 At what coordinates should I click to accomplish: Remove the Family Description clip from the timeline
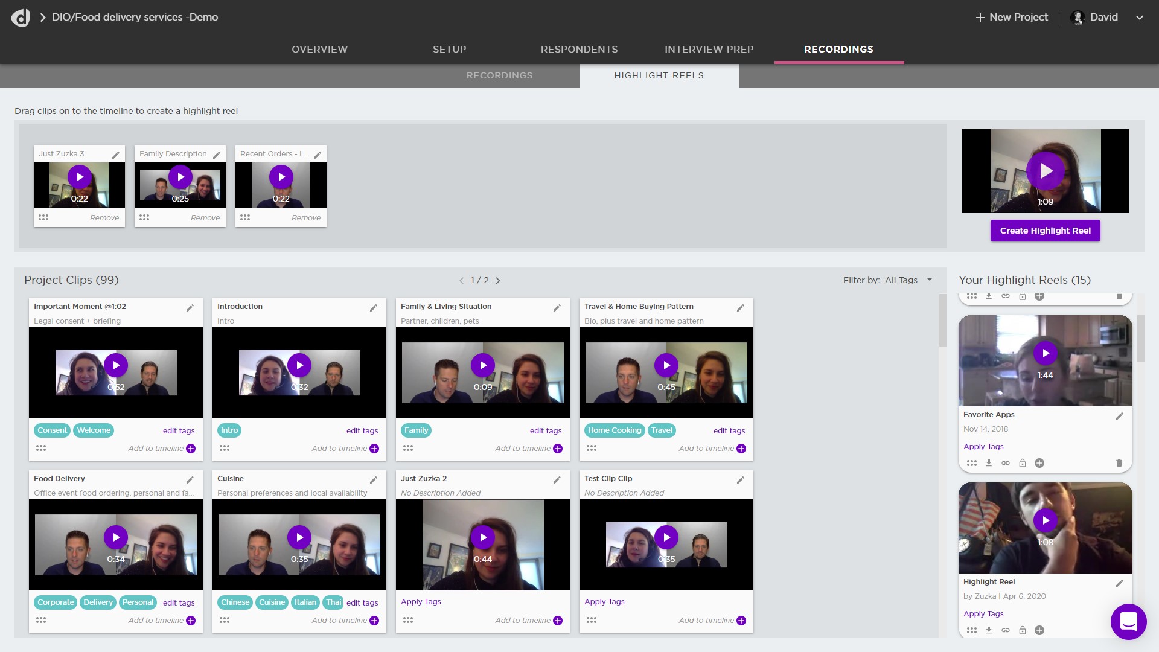(x=205, y=217)
